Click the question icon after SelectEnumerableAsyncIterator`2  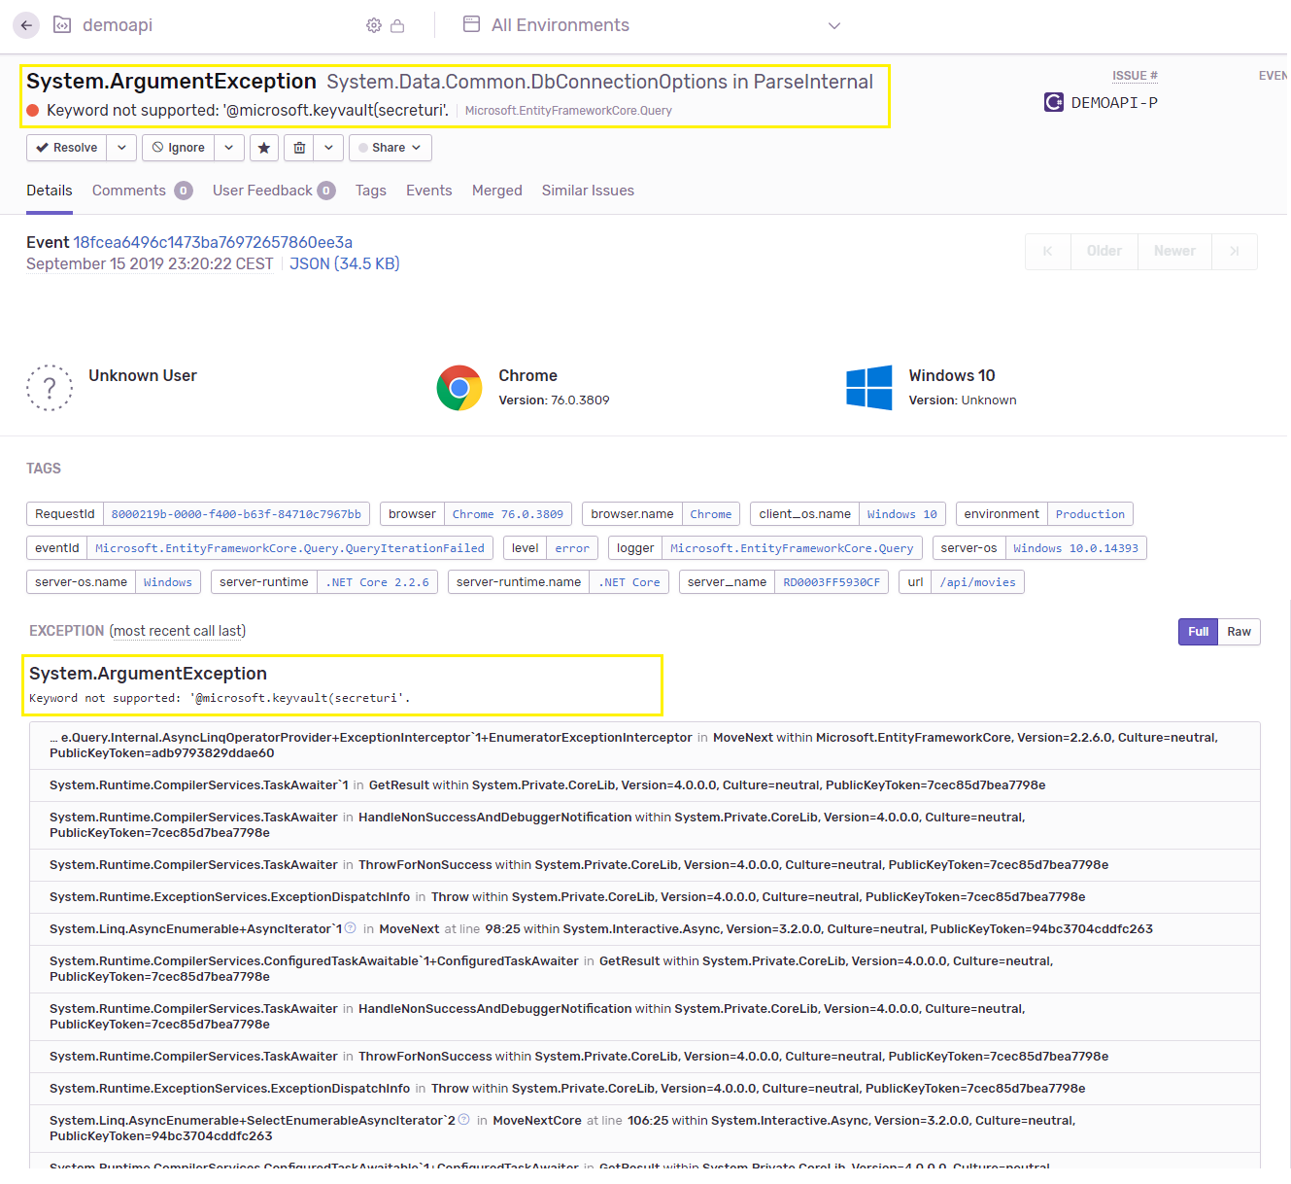click(x=463, y=1120)
